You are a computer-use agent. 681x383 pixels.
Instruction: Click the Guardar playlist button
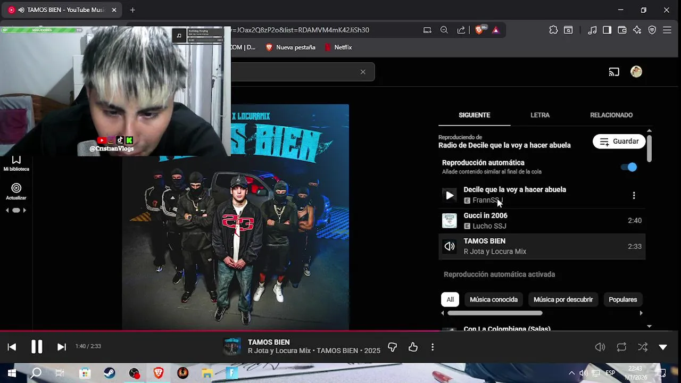coord(619,141)
